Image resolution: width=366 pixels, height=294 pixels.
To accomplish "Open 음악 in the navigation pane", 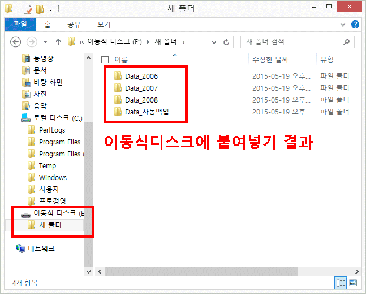I will click(35, 106).
